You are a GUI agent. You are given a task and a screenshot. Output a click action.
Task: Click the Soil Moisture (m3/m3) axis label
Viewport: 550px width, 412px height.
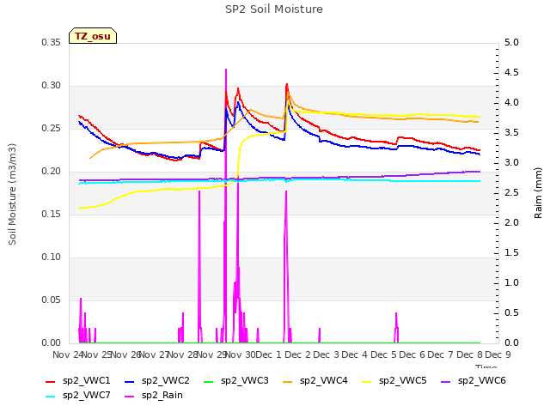click(x=12, y=194)
